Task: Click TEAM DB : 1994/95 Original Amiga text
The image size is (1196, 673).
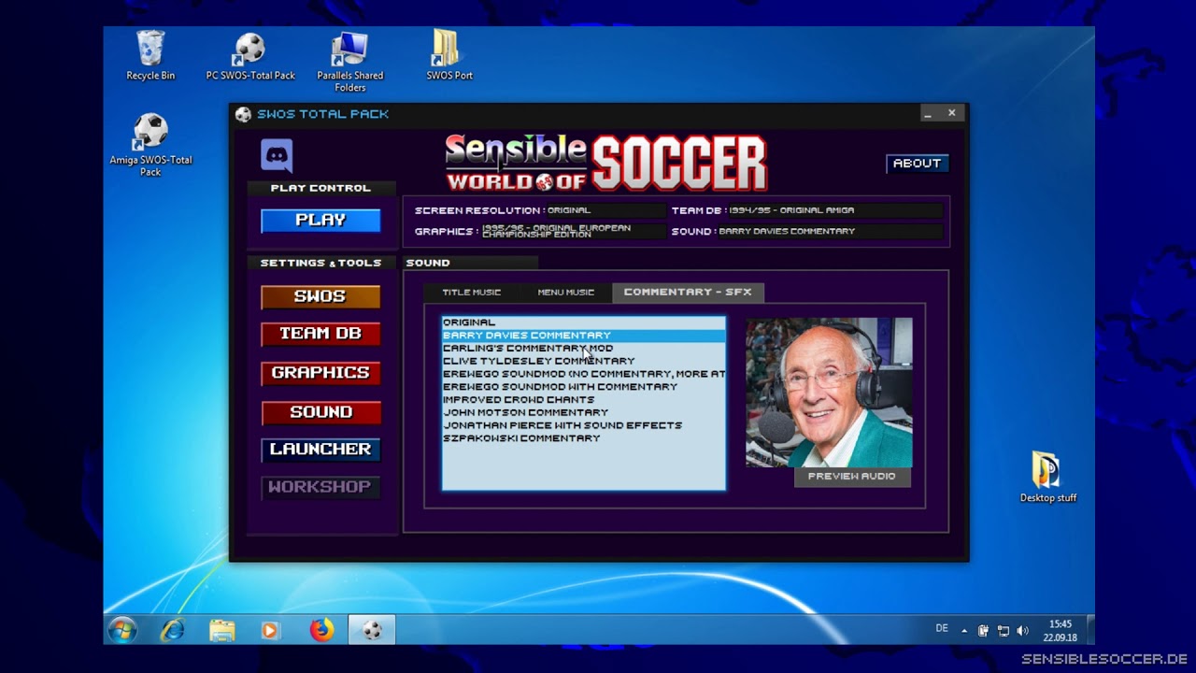Action: point(762,211)
